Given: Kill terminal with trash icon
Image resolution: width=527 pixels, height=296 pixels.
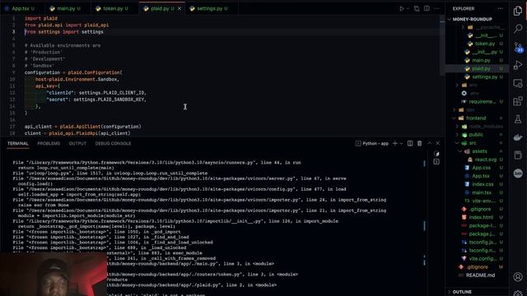Looking at the screenshot, I should coord(419,143).
